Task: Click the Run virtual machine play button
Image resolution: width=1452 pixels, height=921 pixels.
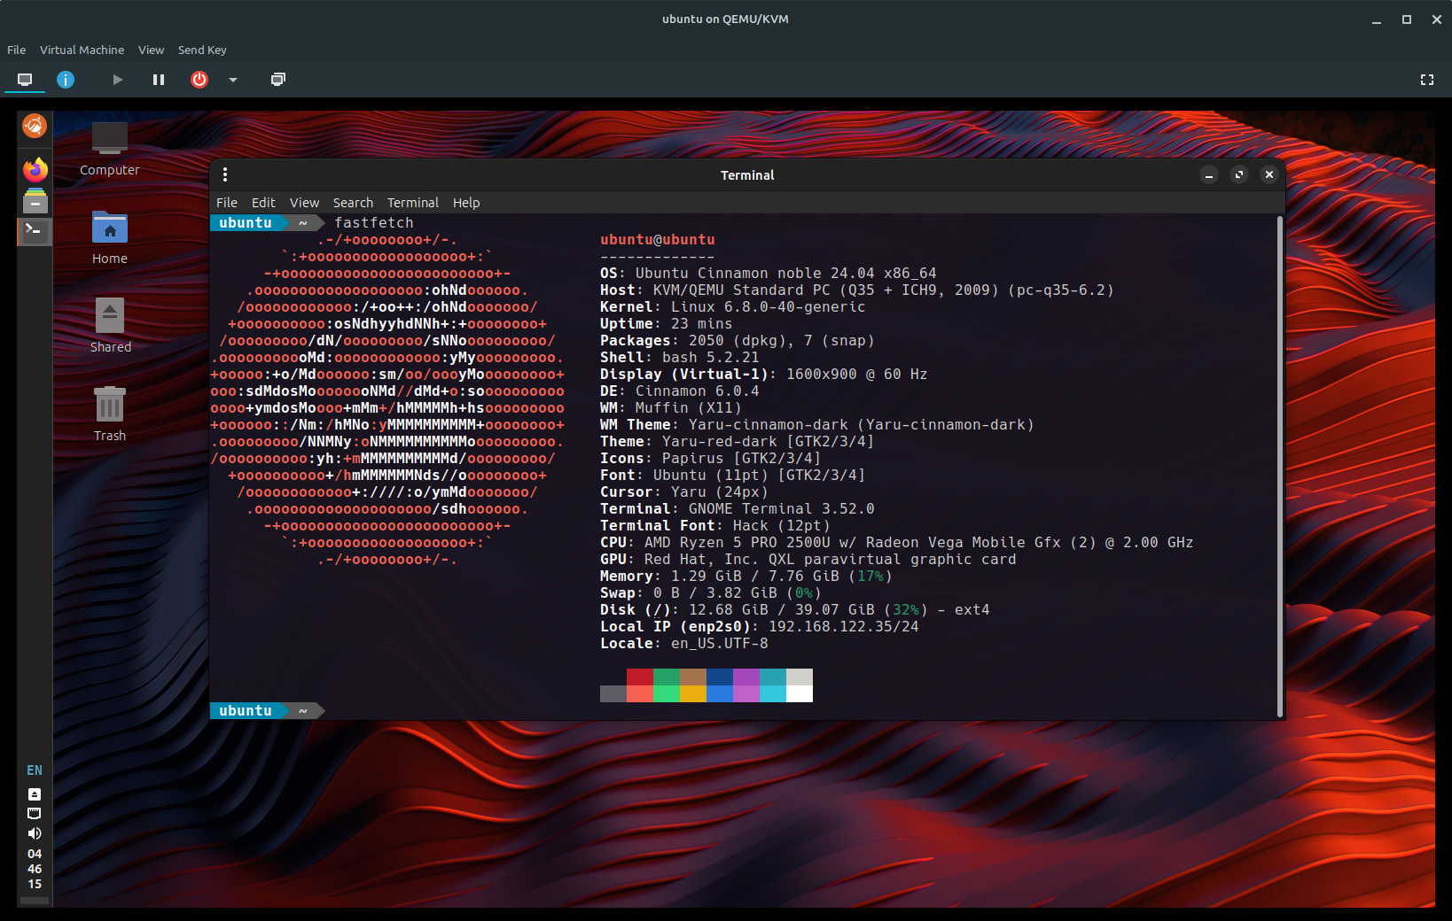Action: click(117, 80)
